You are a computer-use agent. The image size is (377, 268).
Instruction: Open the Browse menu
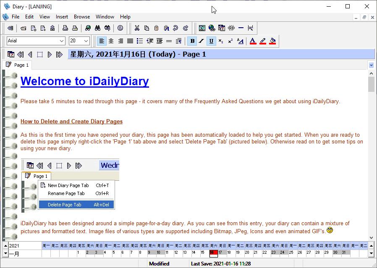(82, 17)
